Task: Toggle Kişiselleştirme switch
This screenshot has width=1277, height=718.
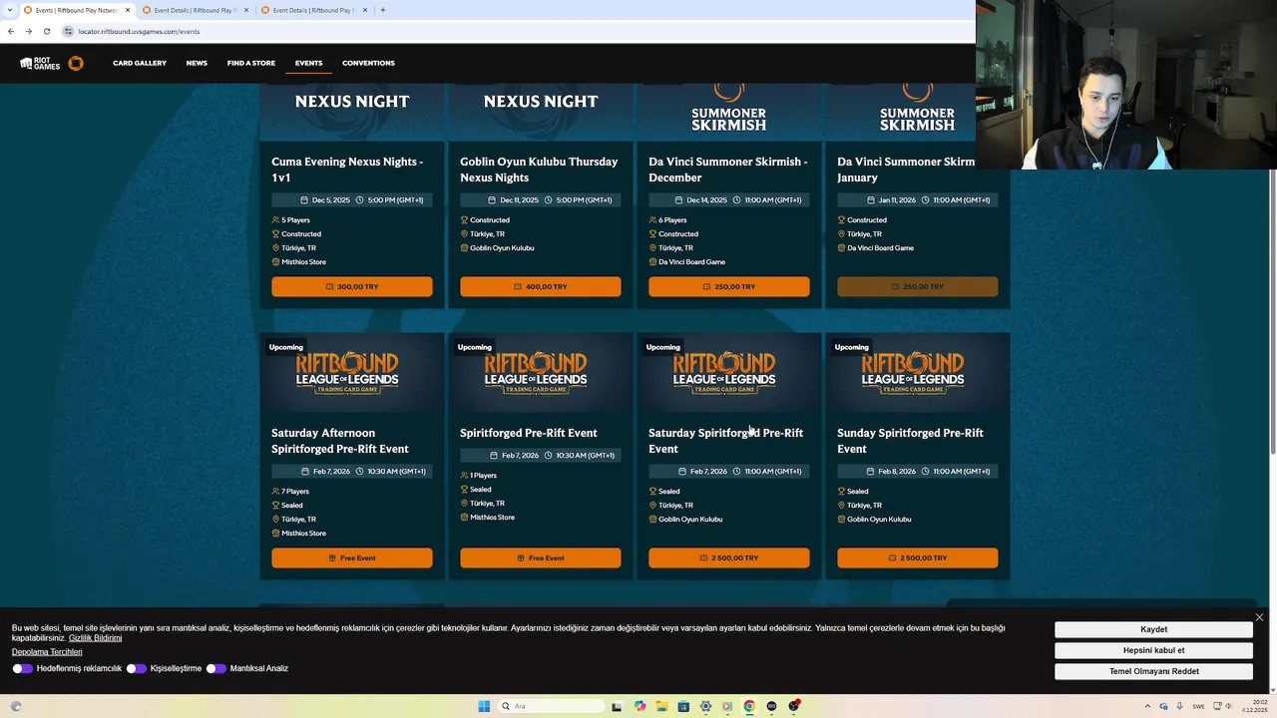Action: point(136,668)
